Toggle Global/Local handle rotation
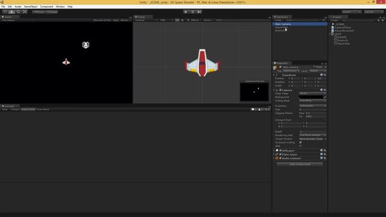386x217 pixels. (52, 12)
